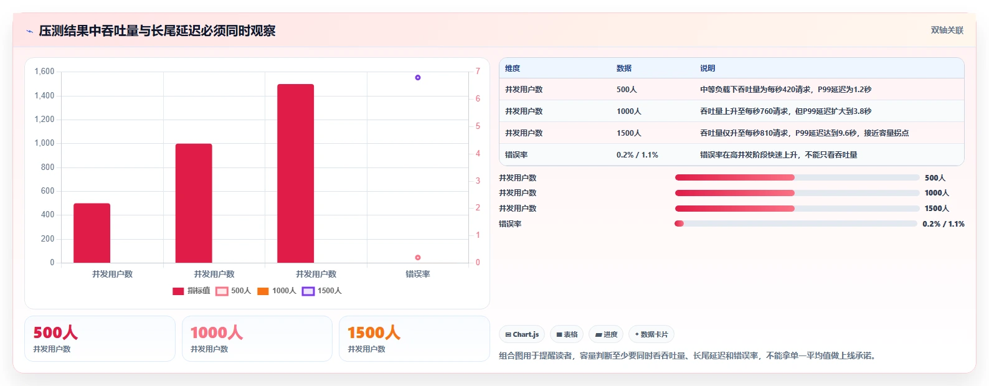Click the 7 tick on the right red axis
Viewport: 989px width, 386px height.
point(478,72)
